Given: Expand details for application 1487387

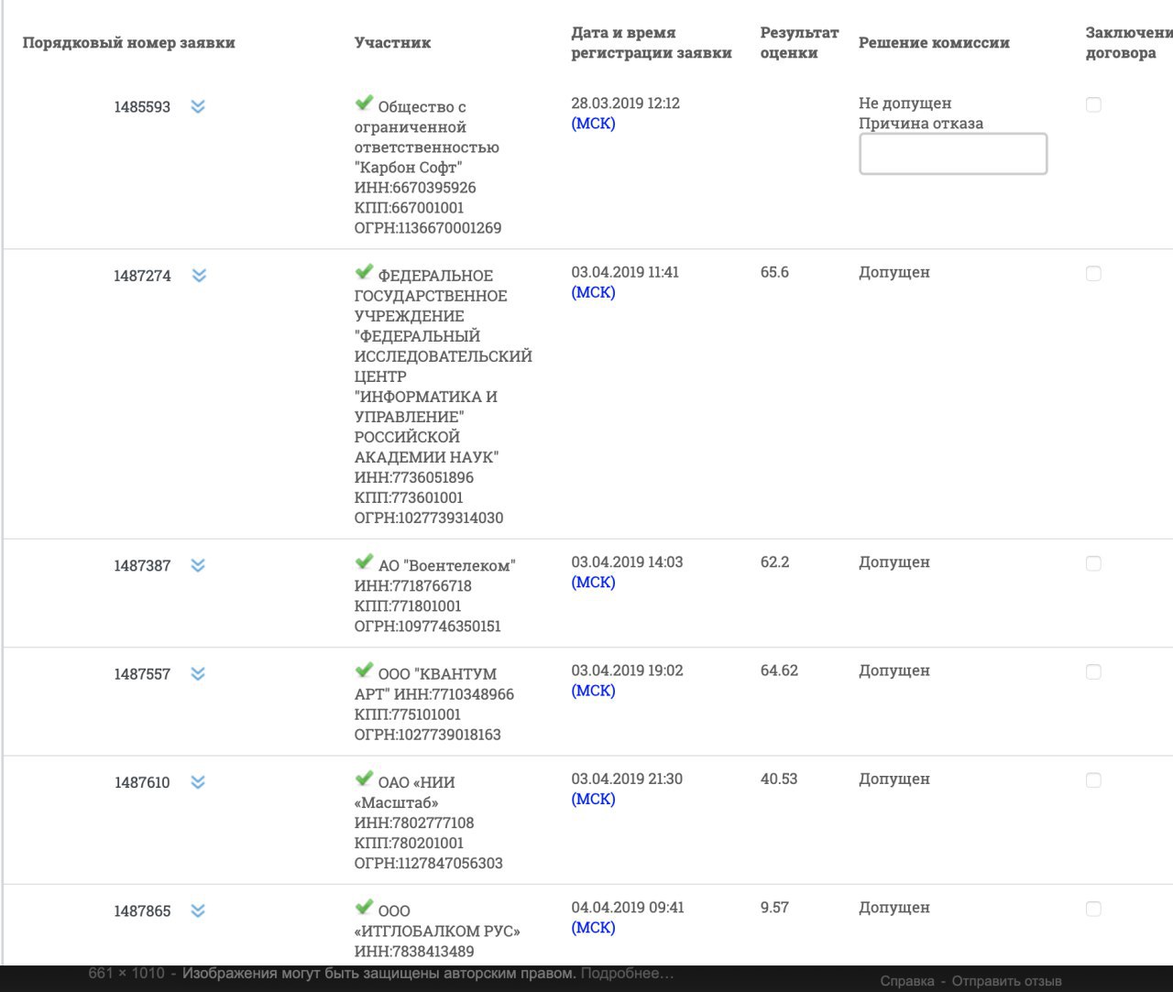Looking at the screenshot, I should (198, 565).
